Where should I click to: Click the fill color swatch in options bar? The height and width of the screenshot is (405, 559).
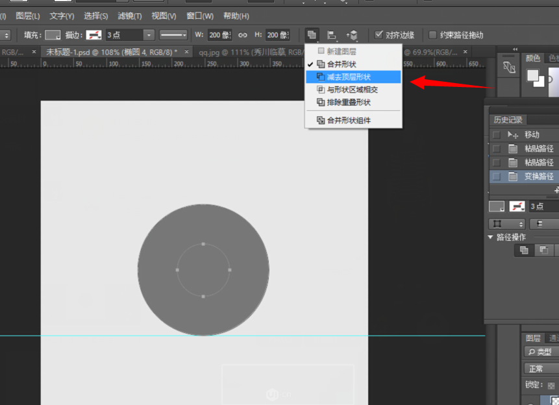click(x=53, y=35)
